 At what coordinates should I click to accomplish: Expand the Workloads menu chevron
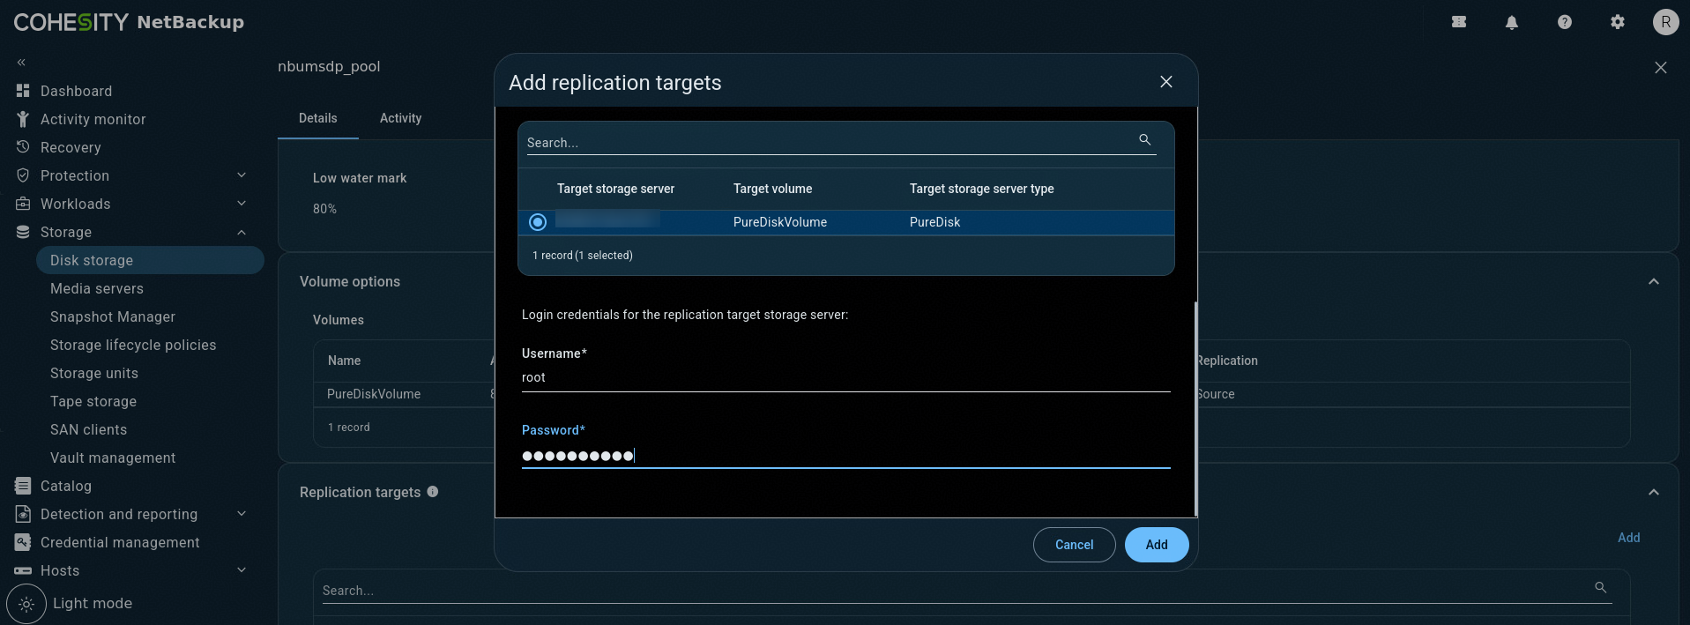pyautogui.click(x=242, y=204)
